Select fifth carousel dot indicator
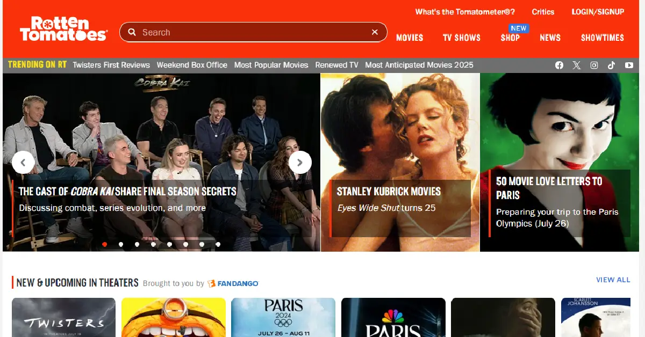 [169, 244]
